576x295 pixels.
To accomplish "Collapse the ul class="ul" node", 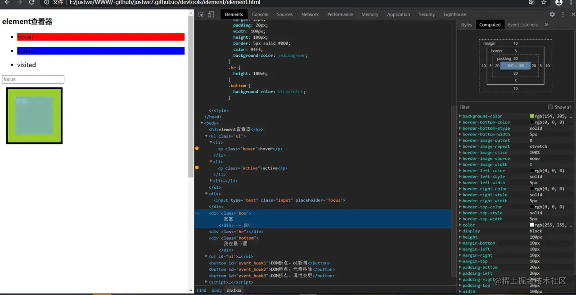I will click(207, 136).
